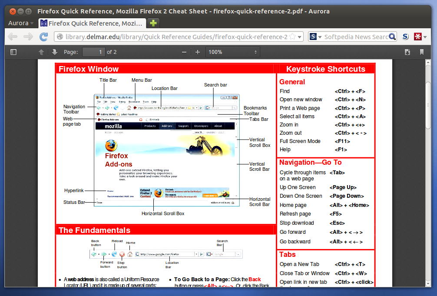Open a new tab with the plus button
This screenshot has width=437, height=296.
(x=153, y=23)
